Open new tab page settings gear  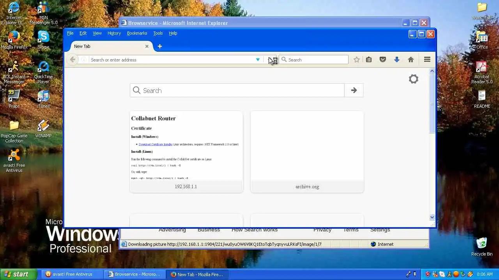click(414, 79)
